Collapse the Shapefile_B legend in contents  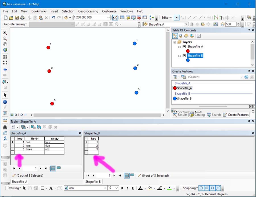(x=179, y=56)
